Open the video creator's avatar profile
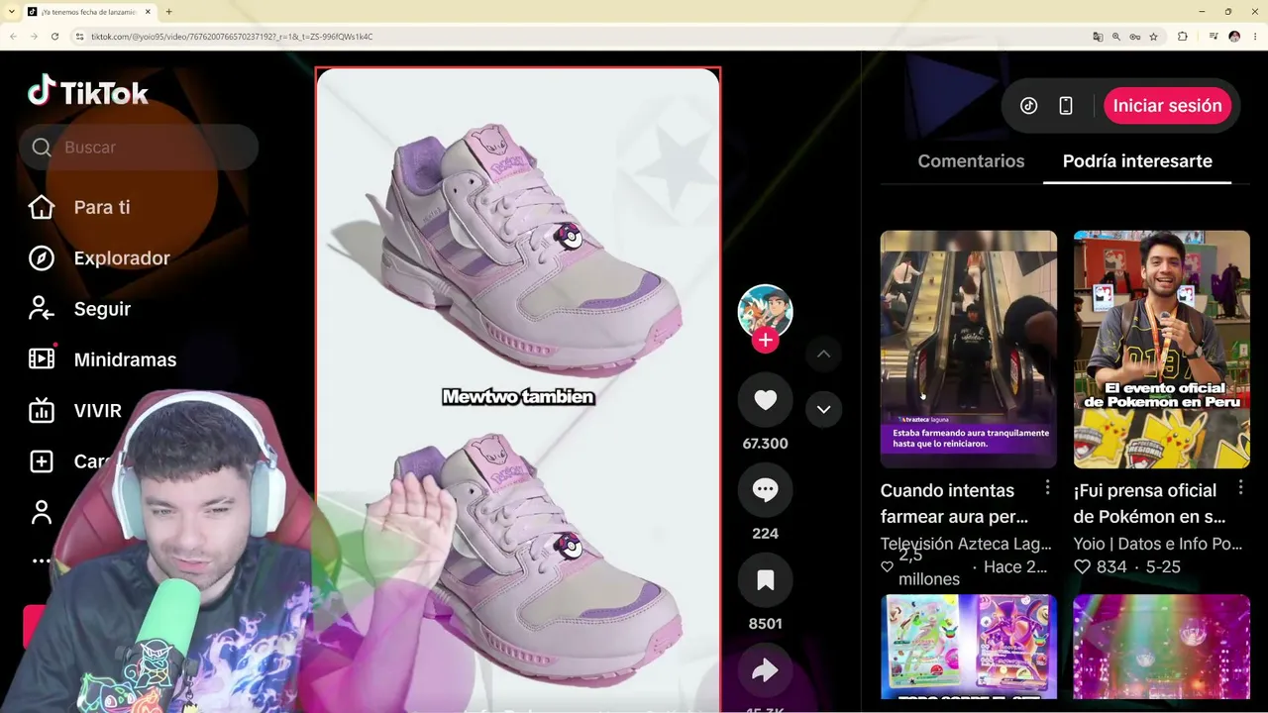The height and width of the screenshot is (713, 1268). 765,311
